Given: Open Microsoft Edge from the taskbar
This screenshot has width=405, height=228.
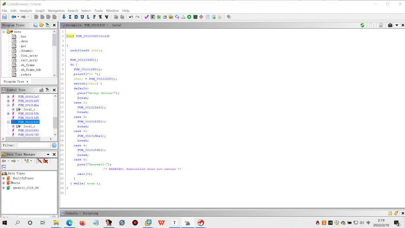Looking at the screenshot, I should (69, 222).
